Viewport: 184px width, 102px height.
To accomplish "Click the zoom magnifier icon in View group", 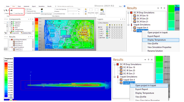I will click(7, 10).
